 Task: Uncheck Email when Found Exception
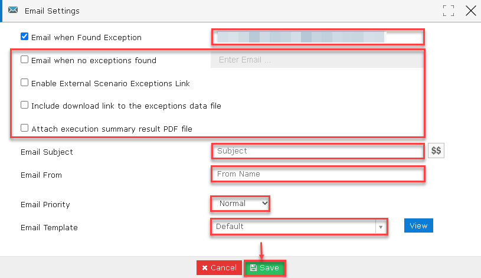click(25, 37)
